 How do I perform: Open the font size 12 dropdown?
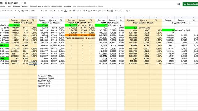(x=48, y=11)
